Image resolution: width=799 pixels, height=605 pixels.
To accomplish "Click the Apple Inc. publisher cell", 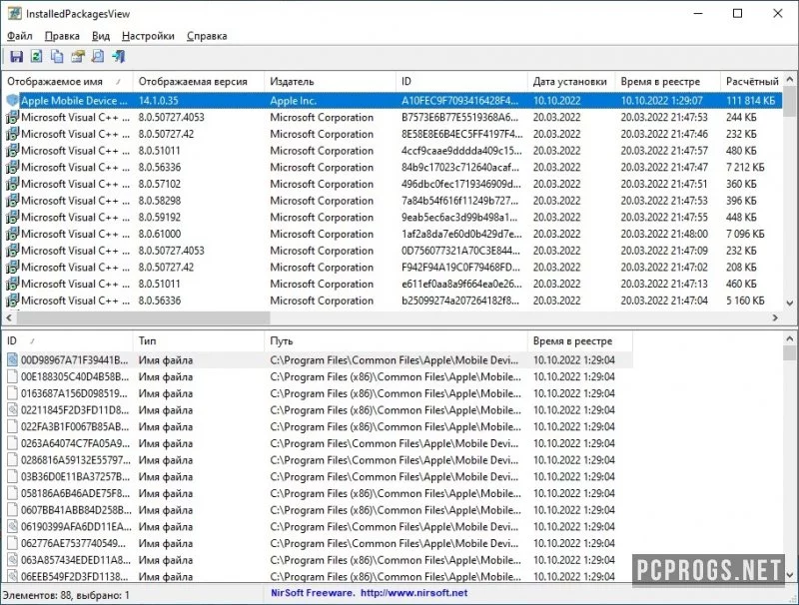I will pos(293,101).
